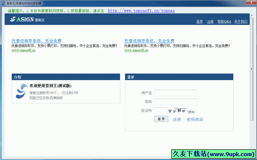Screen dimensions: 257x160
Task: Open the 注册 link in the header
Action: (210, 21)
